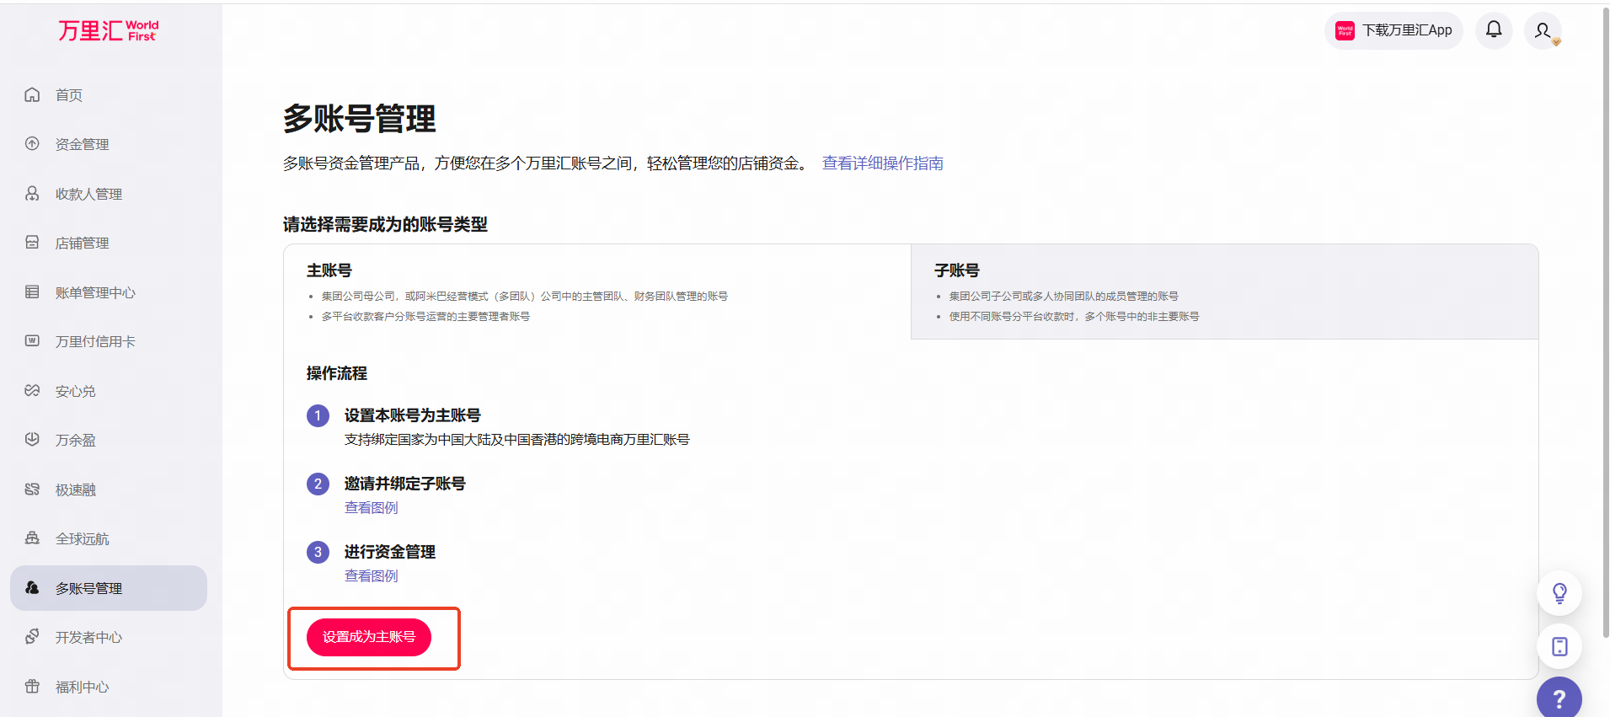Click the mobile phone floating icon
Image resolution: width=1610 pixels, height=717 pixels.
pyautogui.click(x=1559, y=646)
